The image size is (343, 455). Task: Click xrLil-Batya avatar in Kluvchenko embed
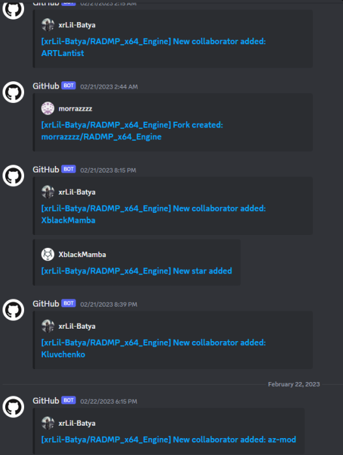[x=48, y=326]
